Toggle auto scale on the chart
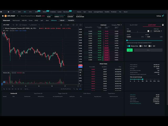The image size is (168, 126). click(x=80, y=89)
